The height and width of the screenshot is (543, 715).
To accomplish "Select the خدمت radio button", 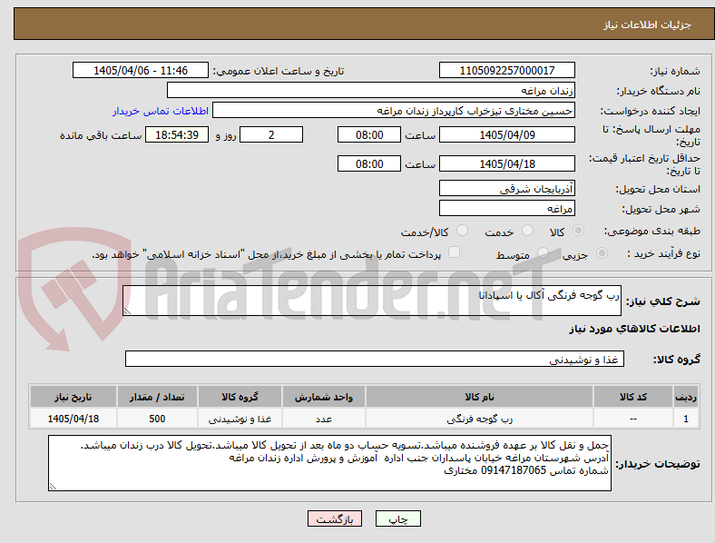I will 527,231.
